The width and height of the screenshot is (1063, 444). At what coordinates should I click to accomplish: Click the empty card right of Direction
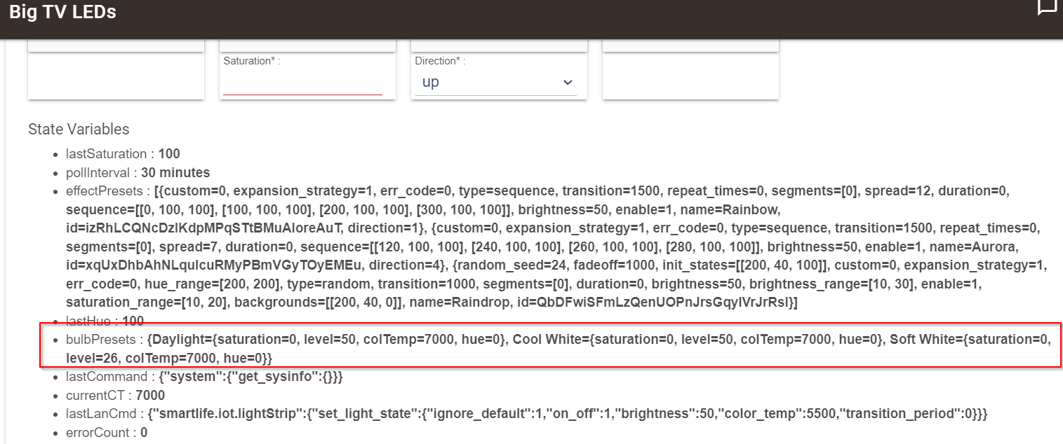coord(690,76)
